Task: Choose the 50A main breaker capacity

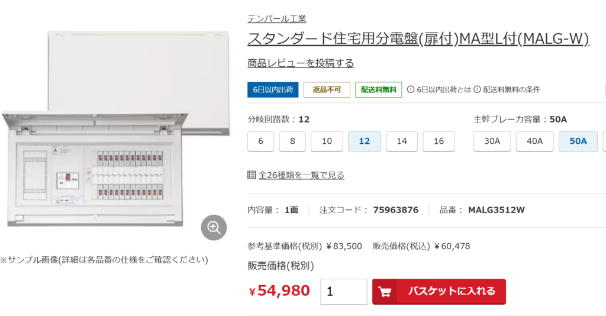Action: click(x=578, y=141)
